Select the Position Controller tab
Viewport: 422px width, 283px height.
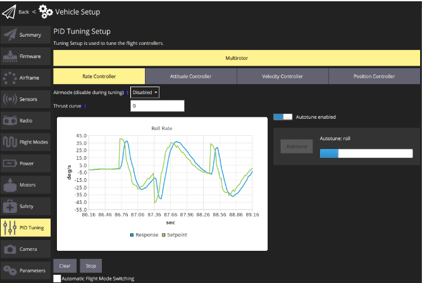(374, 76)
